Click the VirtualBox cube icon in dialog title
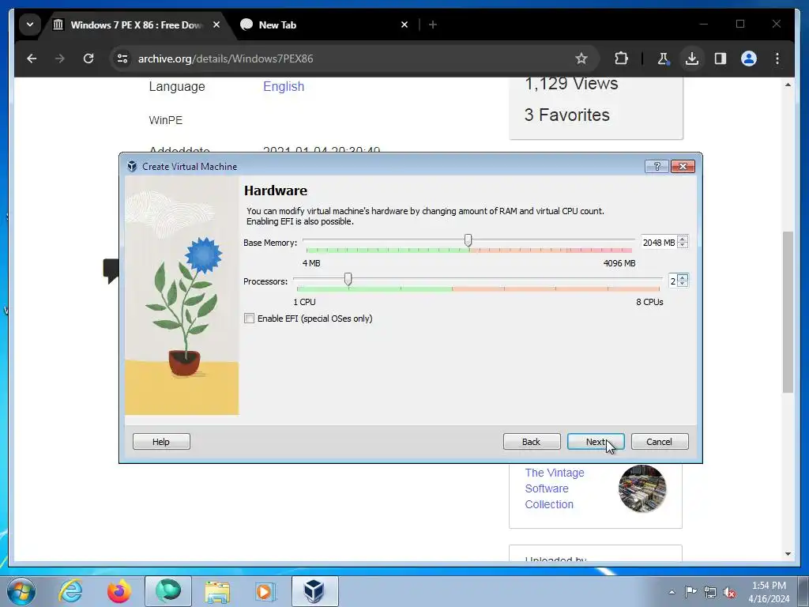This screenshot has height=607, width=809. (132, 166)
